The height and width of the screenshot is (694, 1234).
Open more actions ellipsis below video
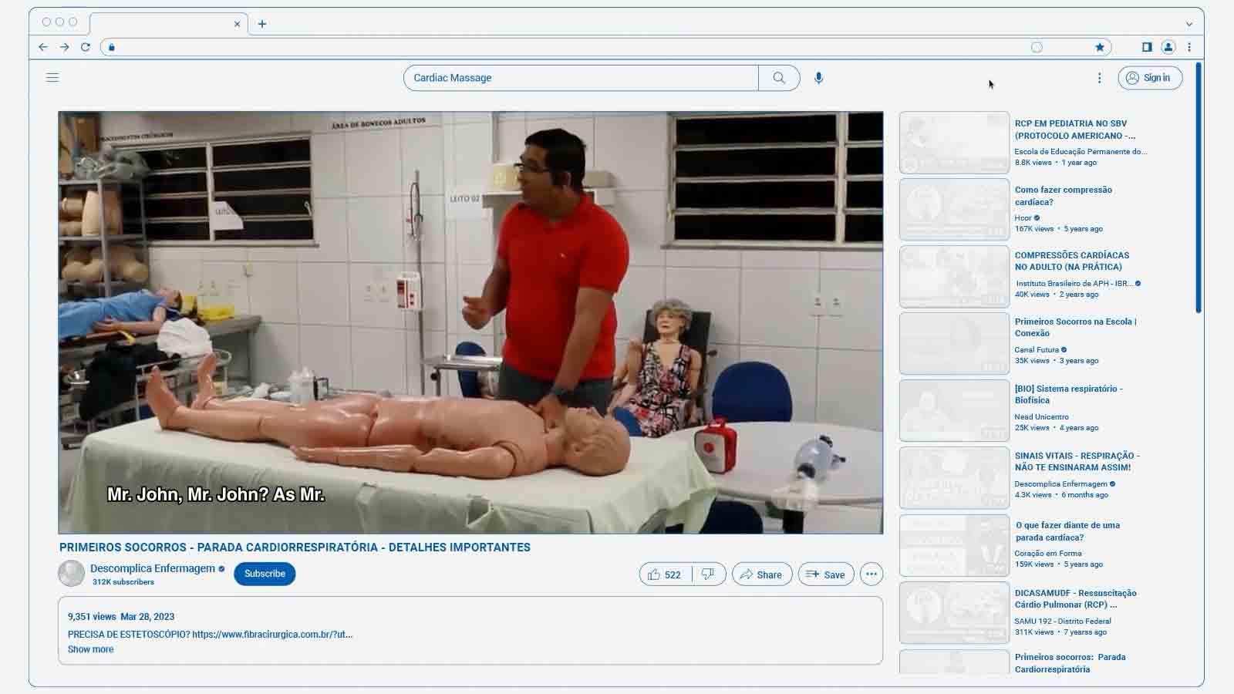click(871, 574)
